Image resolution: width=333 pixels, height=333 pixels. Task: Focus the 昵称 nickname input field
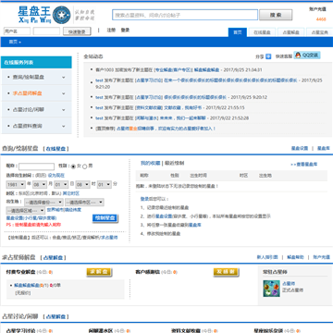tap(36, 166)
